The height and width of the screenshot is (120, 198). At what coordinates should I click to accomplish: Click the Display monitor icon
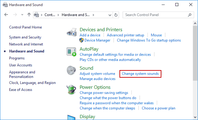(72, 117)
